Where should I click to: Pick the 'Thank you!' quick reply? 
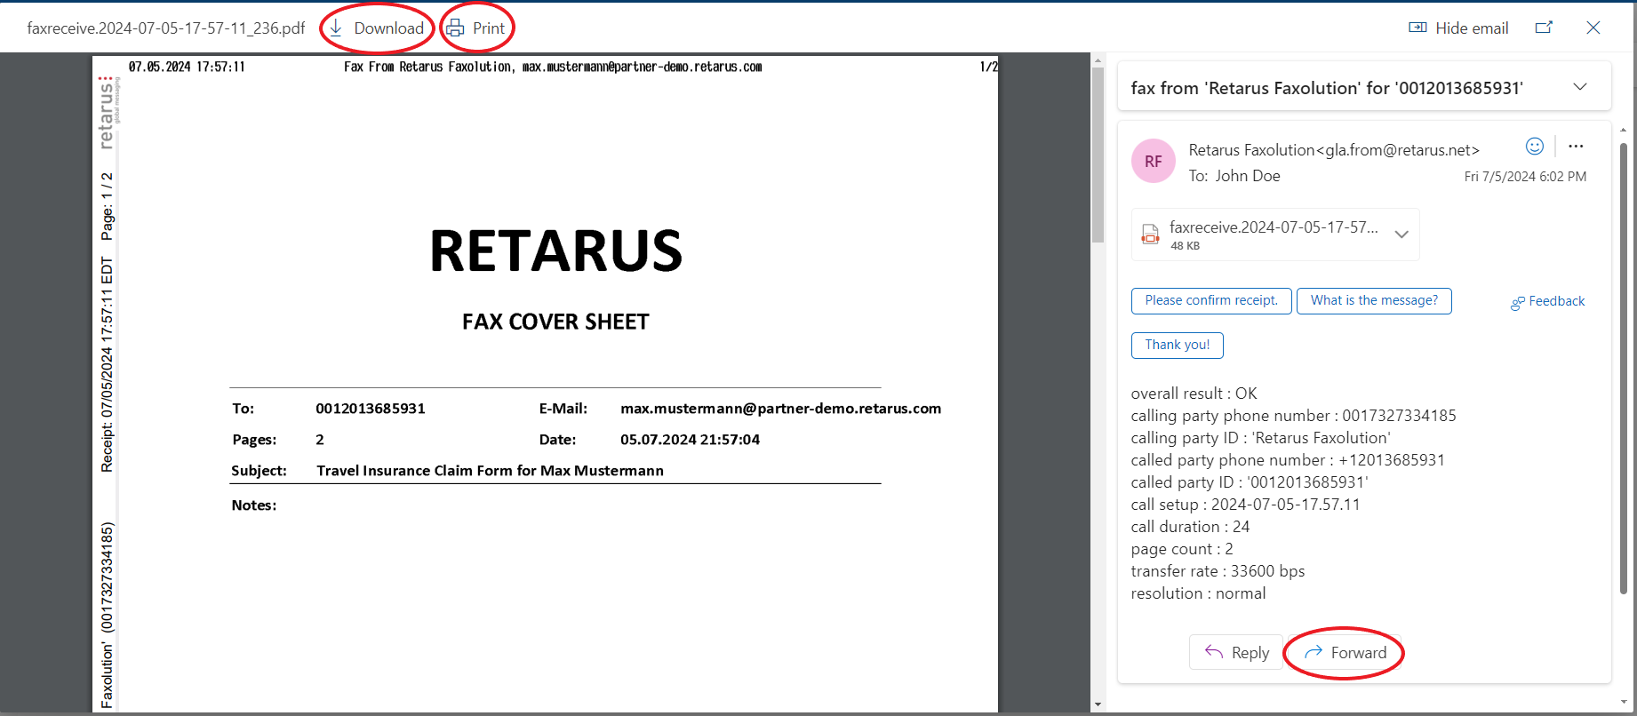click(x=1177, y=346)
